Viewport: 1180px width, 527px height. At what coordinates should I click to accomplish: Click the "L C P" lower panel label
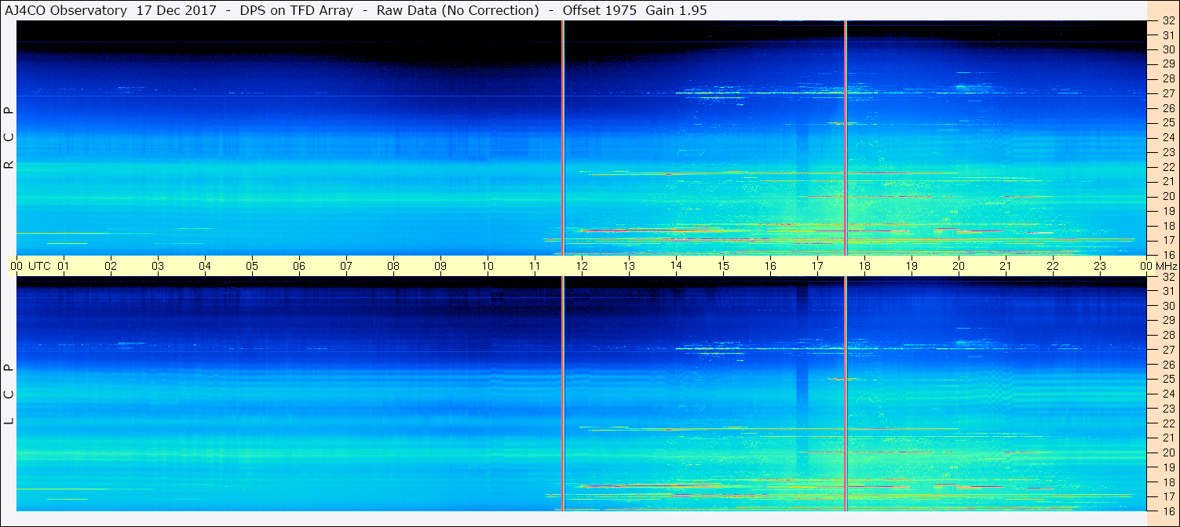point(9,394)
